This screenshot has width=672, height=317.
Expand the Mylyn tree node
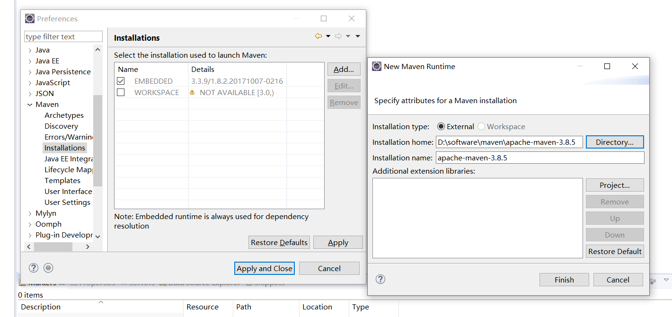click(x=29, y=213)
